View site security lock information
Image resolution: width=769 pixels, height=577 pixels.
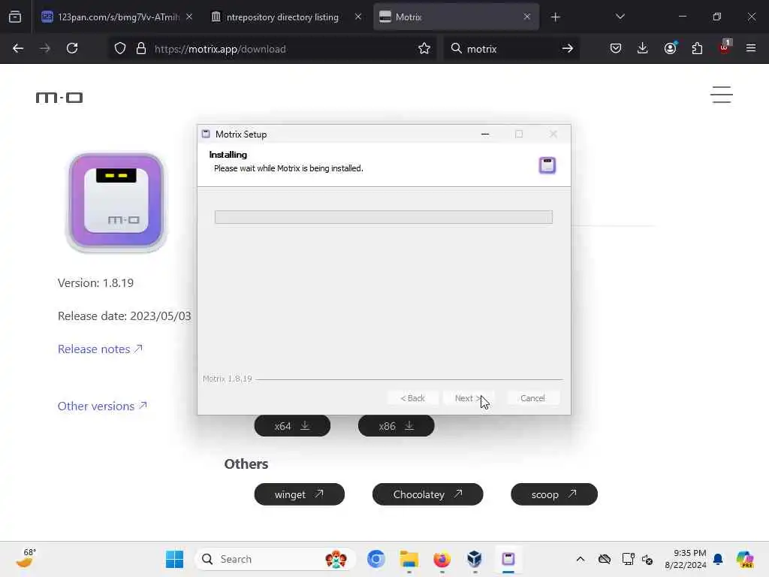coord(141,49)
